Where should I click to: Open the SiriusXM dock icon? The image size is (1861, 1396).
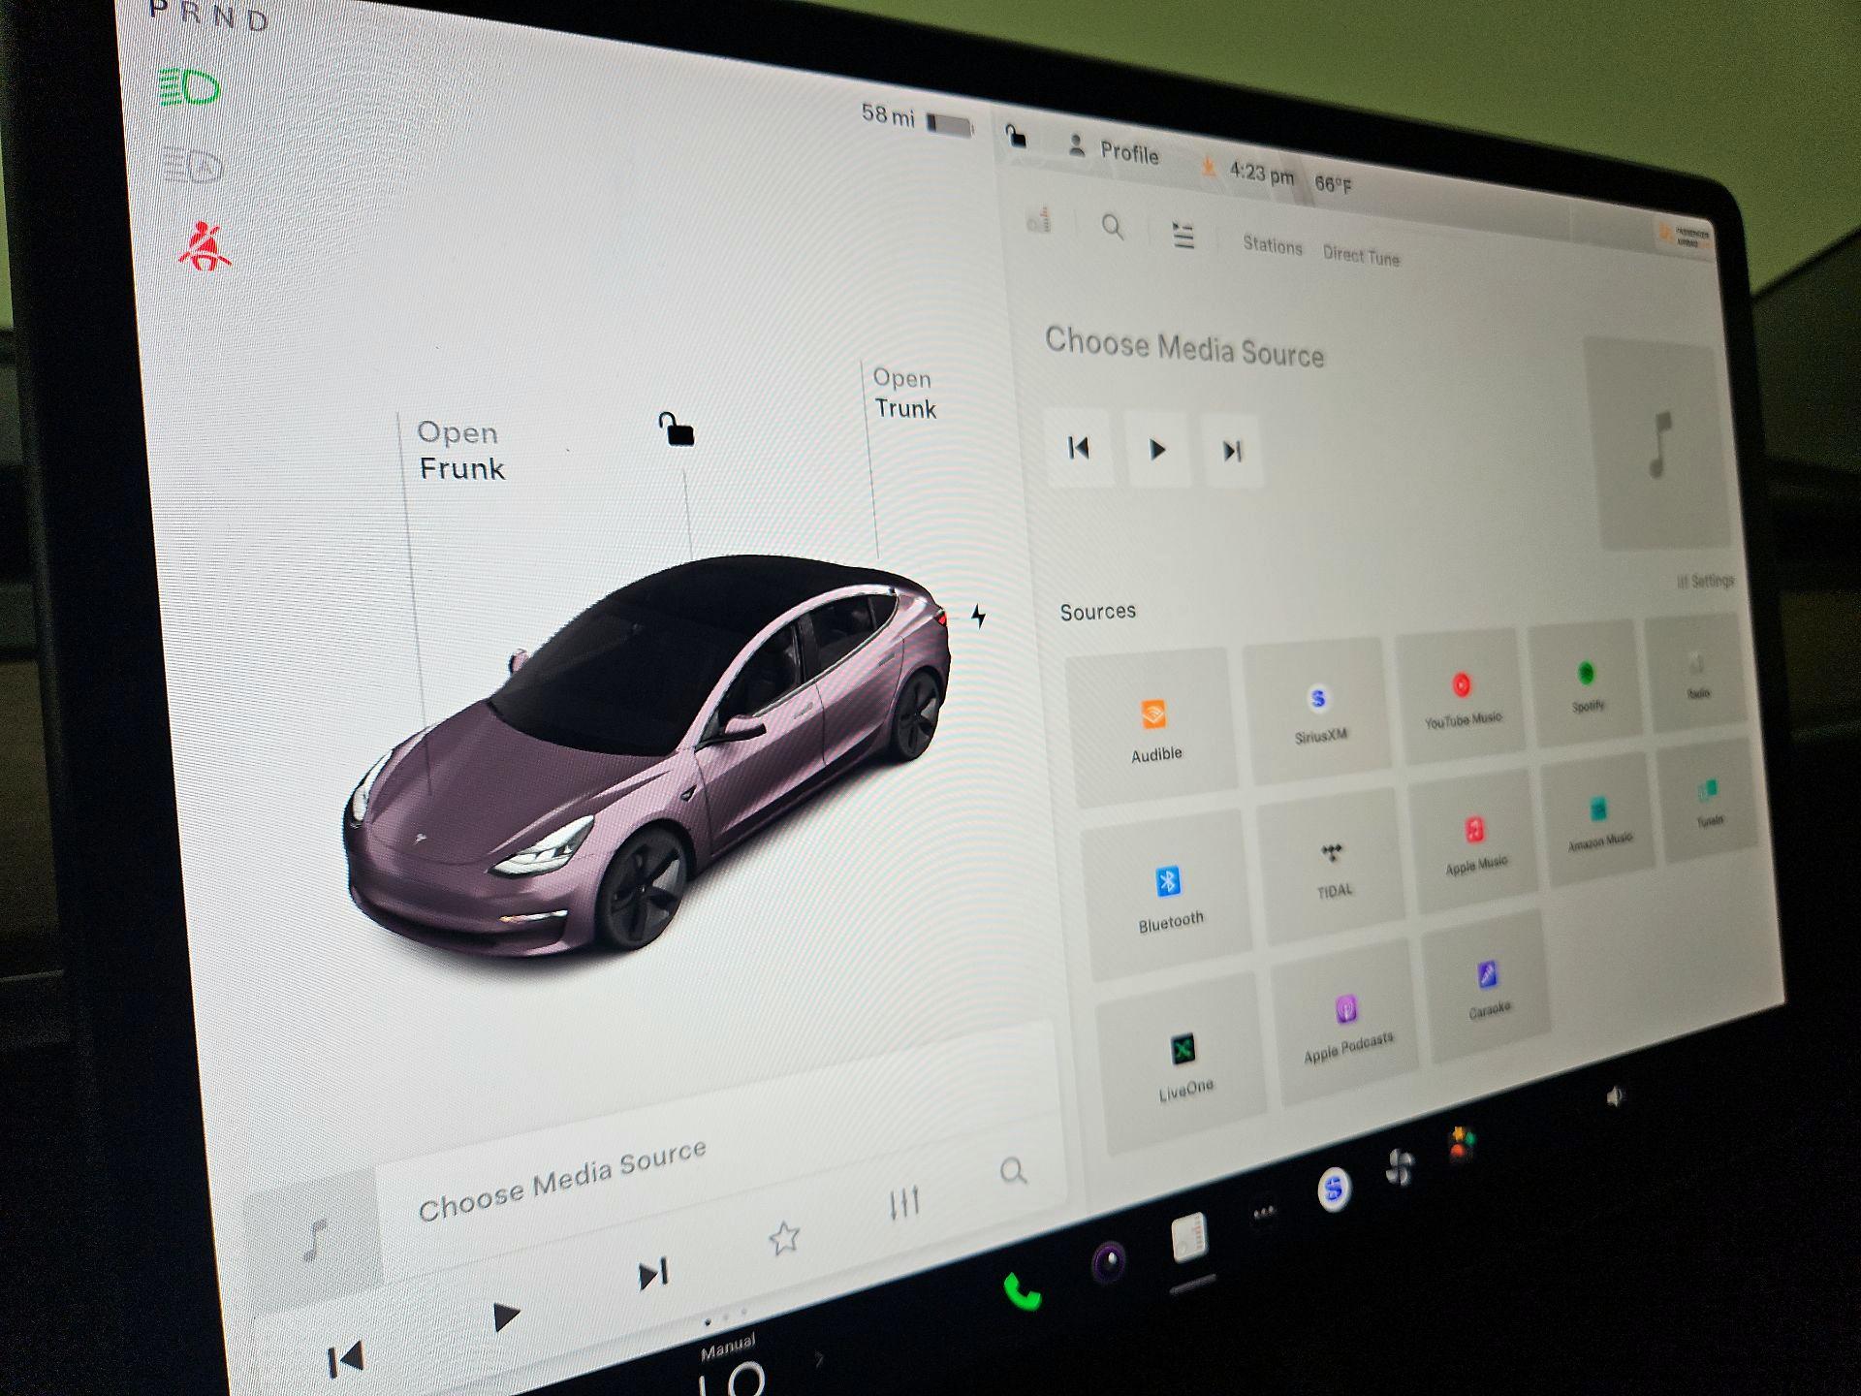1334,1188
